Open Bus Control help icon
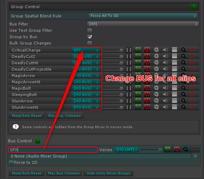 pos(38,141)
